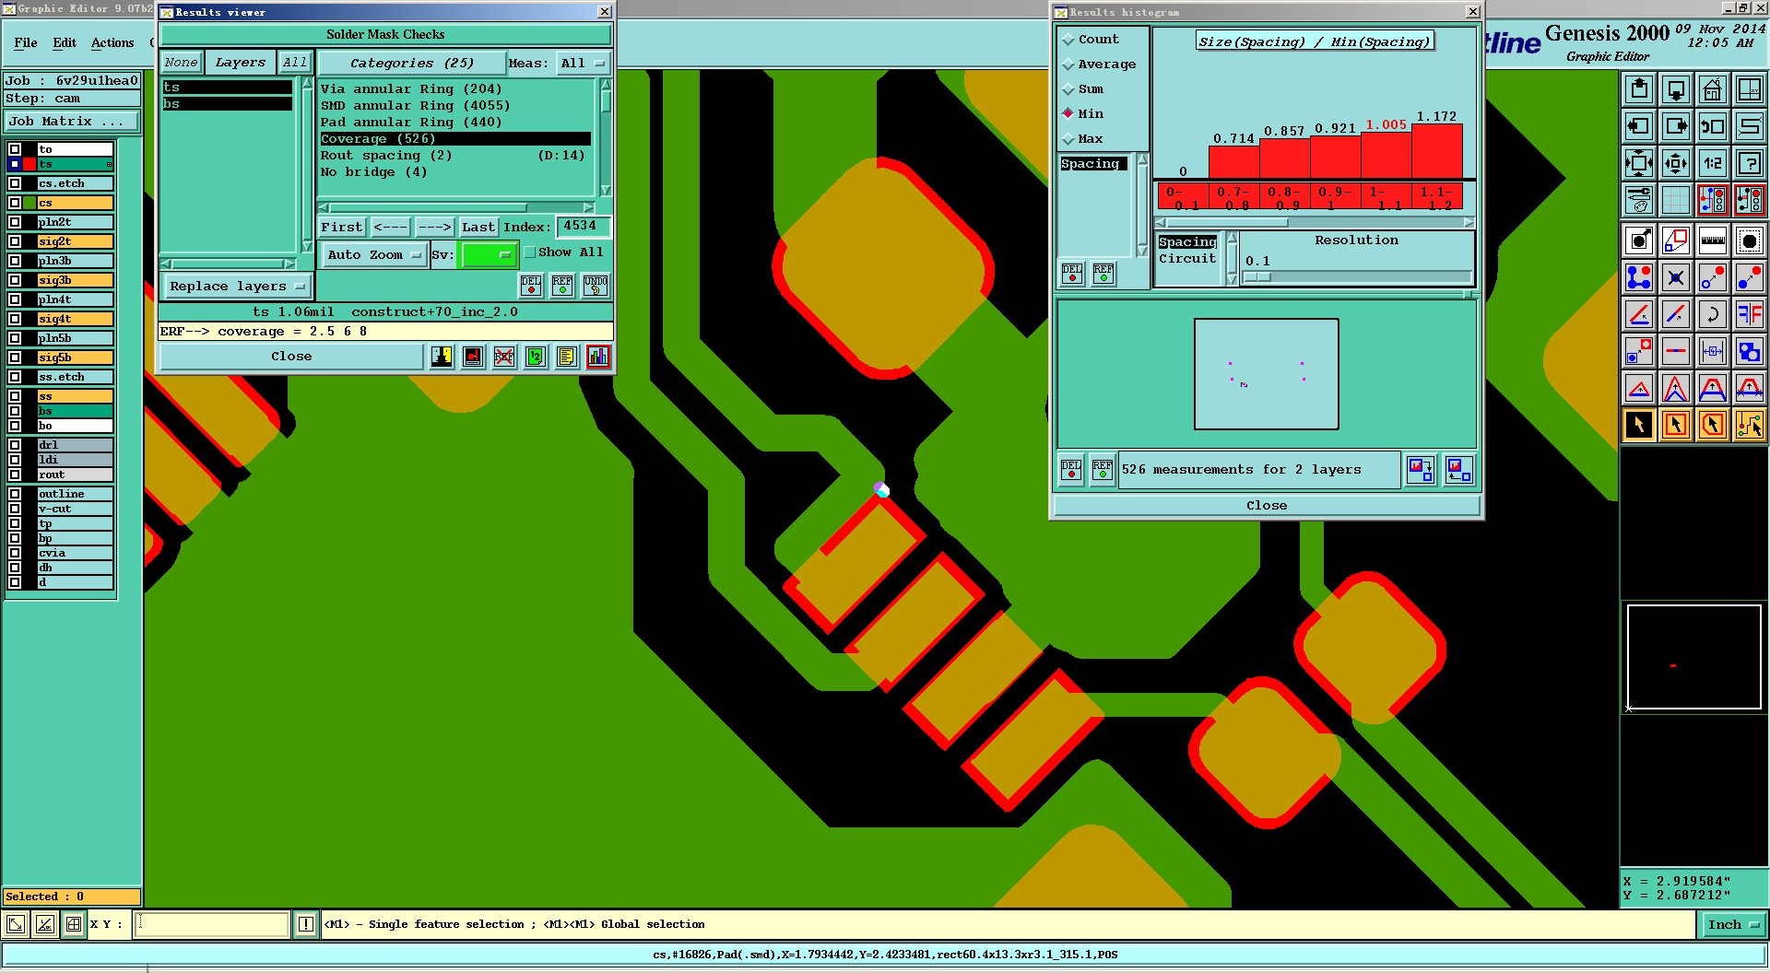
Task: Click the green 12 numbered page icon
Action: pyautogui.click(x=536, y=357)
